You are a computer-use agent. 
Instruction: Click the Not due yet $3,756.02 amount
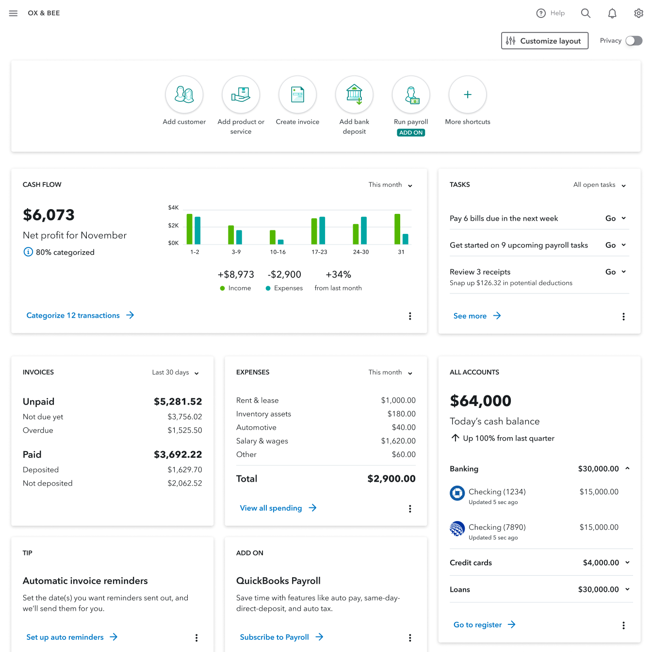(184, 417)
